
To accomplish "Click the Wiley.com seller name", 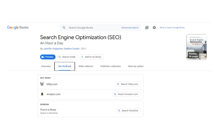I will point(52,84).
